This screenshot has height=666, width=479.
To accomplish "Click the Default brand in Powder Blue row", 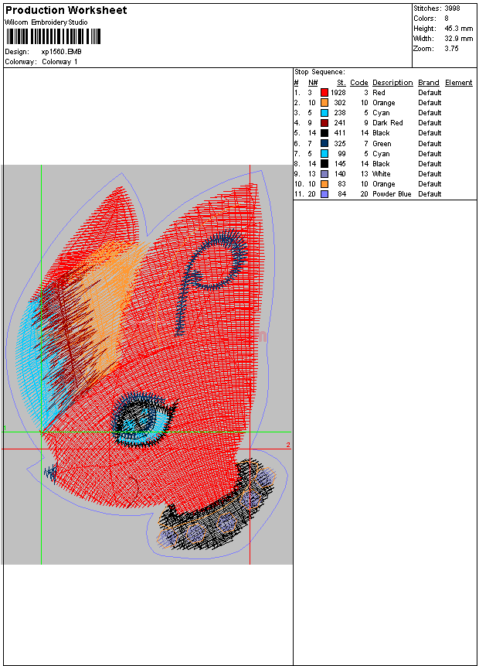I will pos(430,194).
